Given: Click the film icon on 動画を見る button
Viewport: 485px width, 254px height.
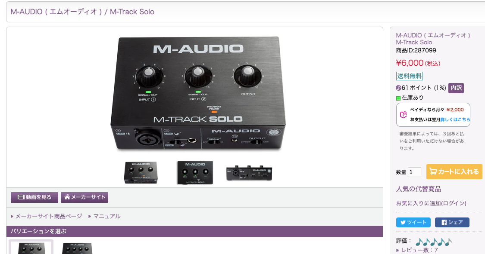Looking at the screenshot, I should (x=21, y=197).
